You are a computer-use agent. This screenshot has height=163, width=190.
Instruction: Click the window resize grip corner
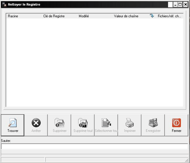pos(187,160)
